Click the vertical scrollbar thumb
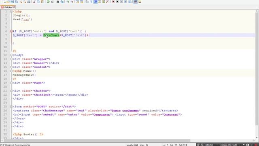The height and width of the screenshot is (146, 259). pos(257,69)
